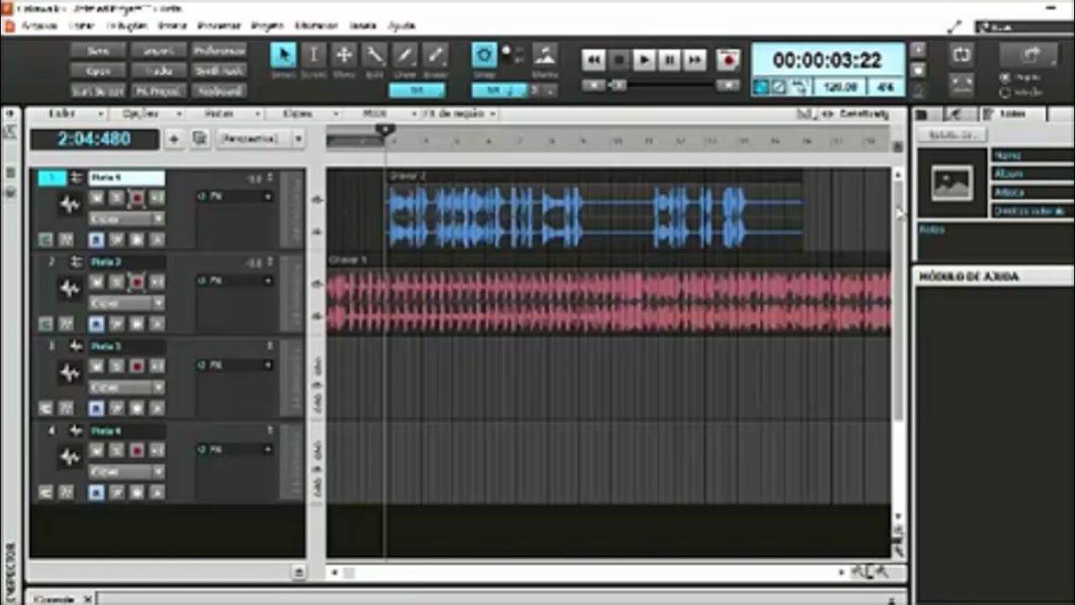Solo track 4
Viewport: 1075px width, 605px height.
[117, 450]
